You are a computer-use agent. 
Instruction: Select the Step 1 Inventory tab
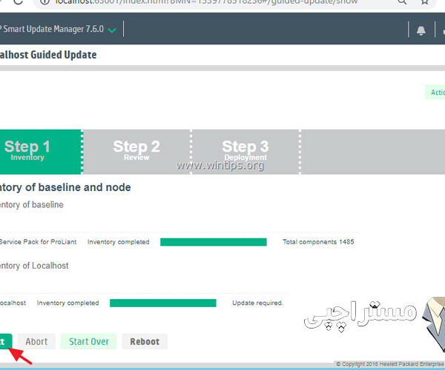(x=41, y=152)
